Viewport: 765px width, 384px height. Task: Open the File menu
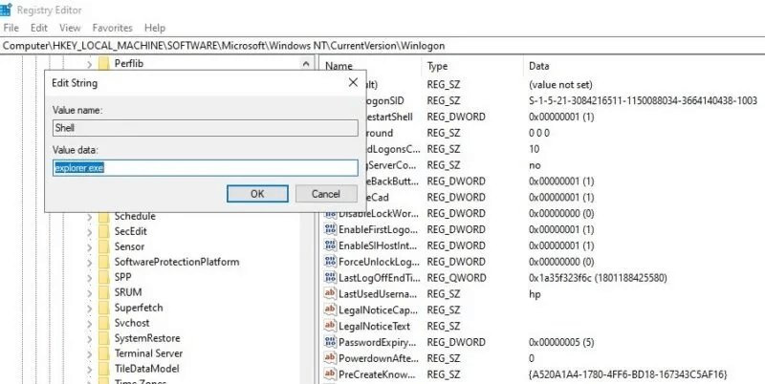pyautogui.click(x=11, y=28)
